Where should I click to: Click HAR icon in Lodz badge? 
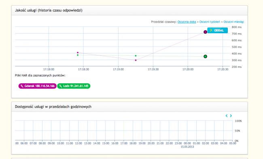point(61,86)
